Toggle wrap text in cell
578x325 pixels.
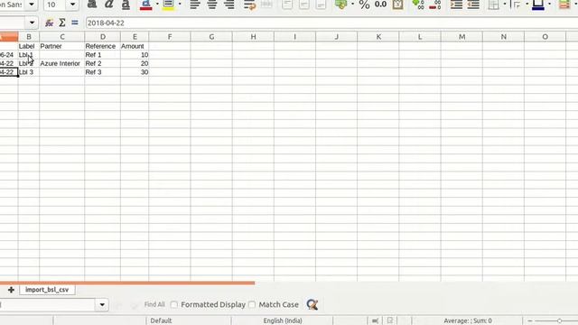[x=249, y=5]
